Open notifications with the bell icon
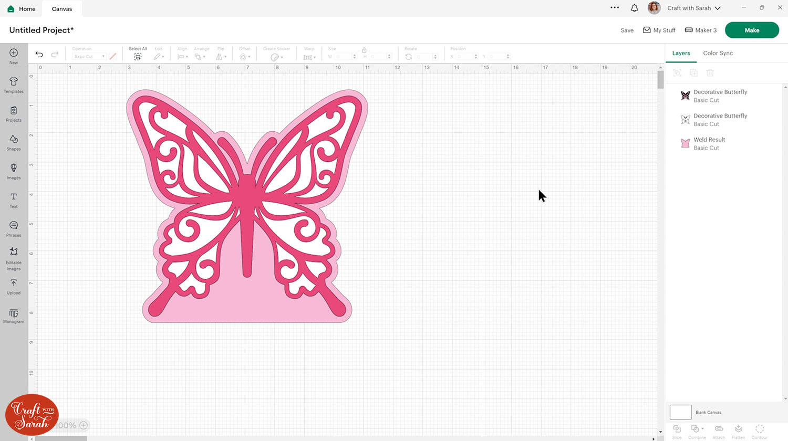The height and width of the screenshot is (441, 788). coord(635,8)
